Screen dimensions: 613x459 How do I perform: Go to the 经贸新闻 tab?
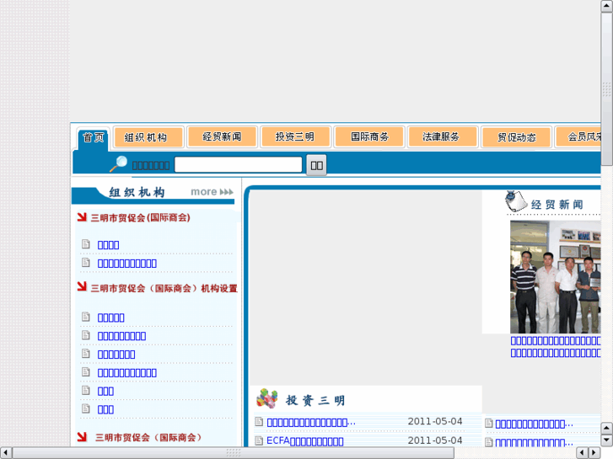[x=222, y=136]
